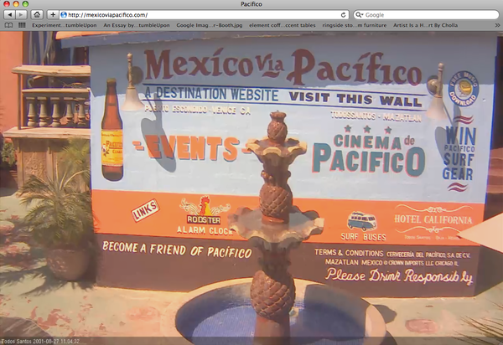Show Top Sites grid icon
The image size is (503, 345).
(x=22, y=25)
